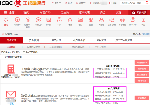Select the 手机号管理 sub-tab
Viewport: 150px width, 105px height.
(100, 47)
